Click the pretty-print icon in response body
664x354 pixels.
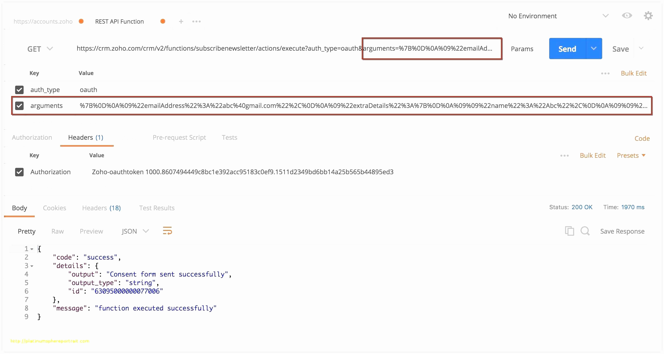pos(167,231)
